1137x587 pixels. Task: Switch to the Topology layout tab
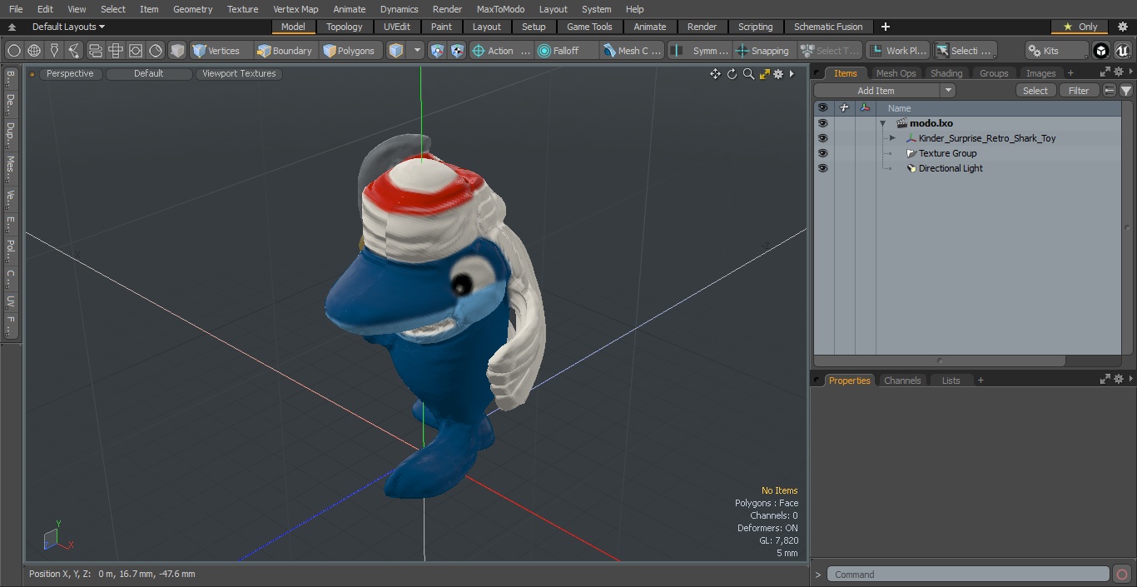tap(344, 27)
